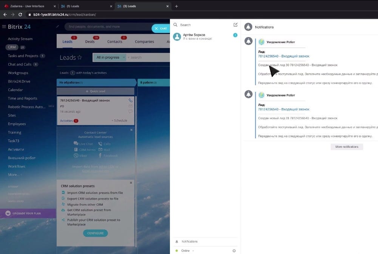Click the browser address bar URL
The height and width of the screenshot is (254, 378).
tap(65, 14)
